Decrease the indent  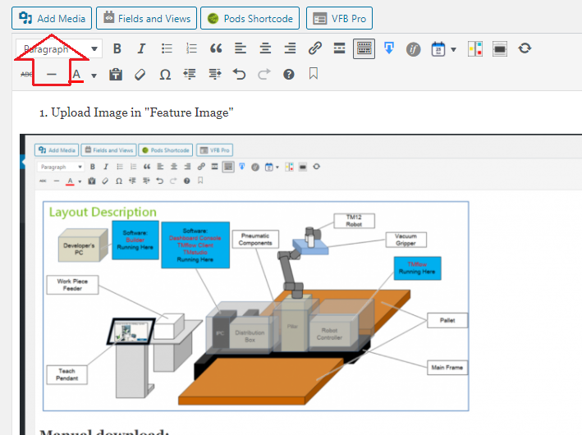click(190, 75)
